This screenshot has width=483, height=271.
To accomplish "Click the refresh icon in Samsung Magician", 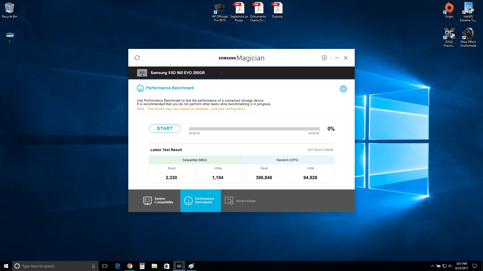I will coord(137,58).
